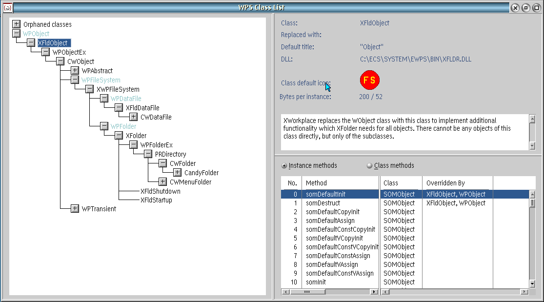Select WPObject in the class tree
Viewport: 544px width, 302px height.
36,34
